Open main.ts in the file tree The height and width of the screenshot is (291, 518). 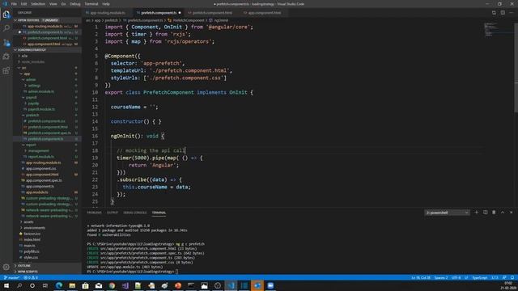[x=29, y=246]
